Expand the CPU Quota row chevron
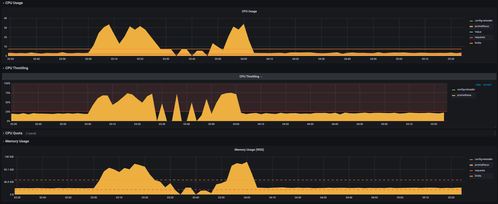This screenshot has height=204, width=498. coord(3,133)
